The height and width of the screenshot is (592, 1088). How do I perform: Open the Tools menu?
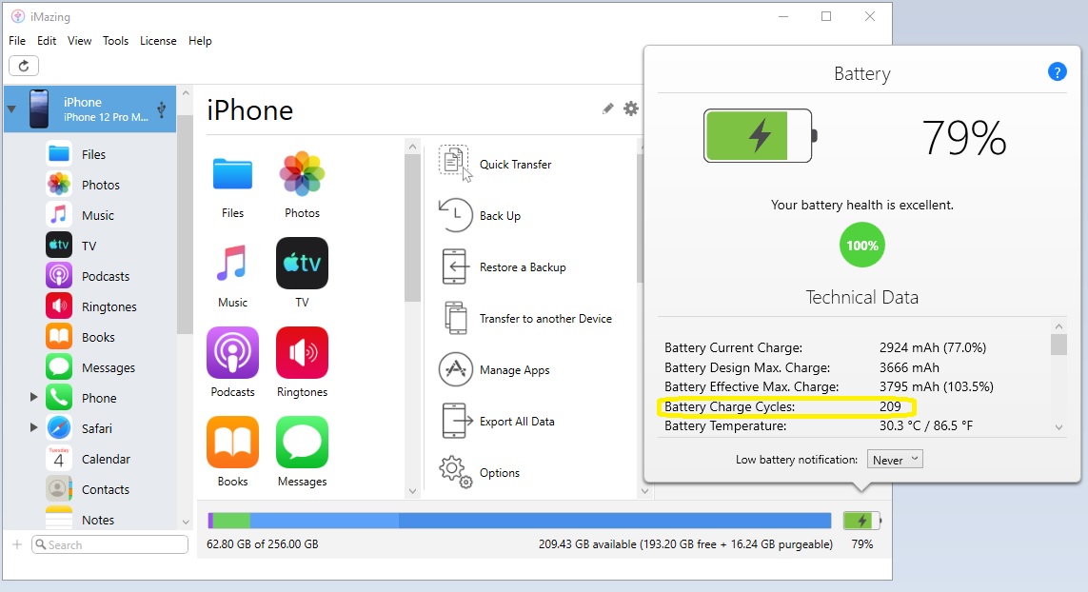[x=115, y=41]
